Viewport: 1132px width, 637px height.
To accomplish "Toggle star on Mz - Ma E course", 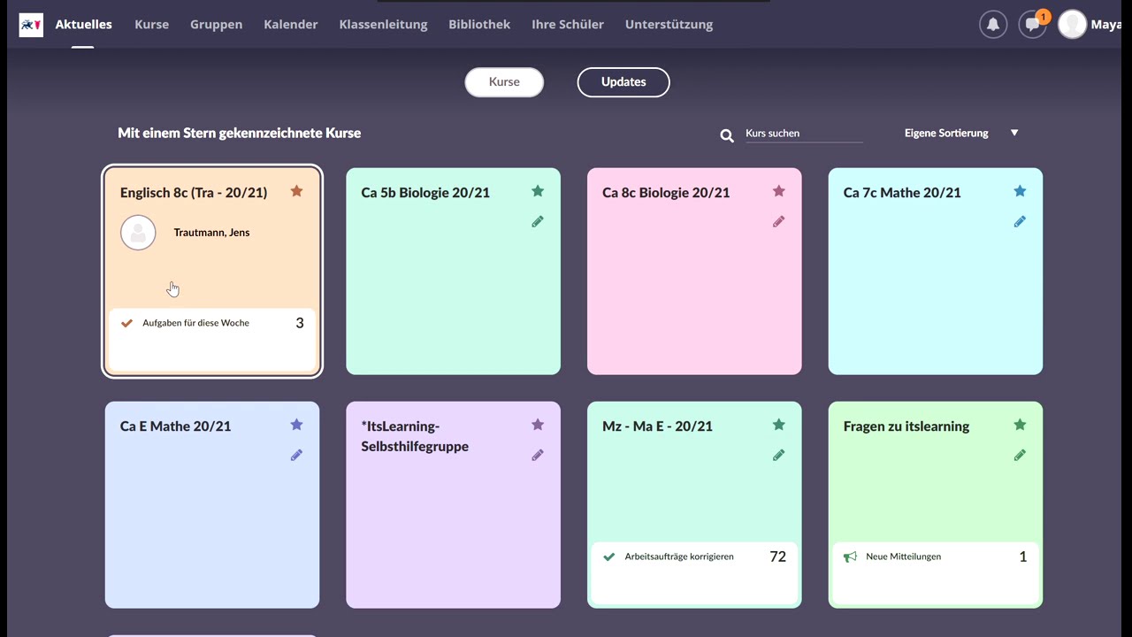I will click(x=778, y=425).
